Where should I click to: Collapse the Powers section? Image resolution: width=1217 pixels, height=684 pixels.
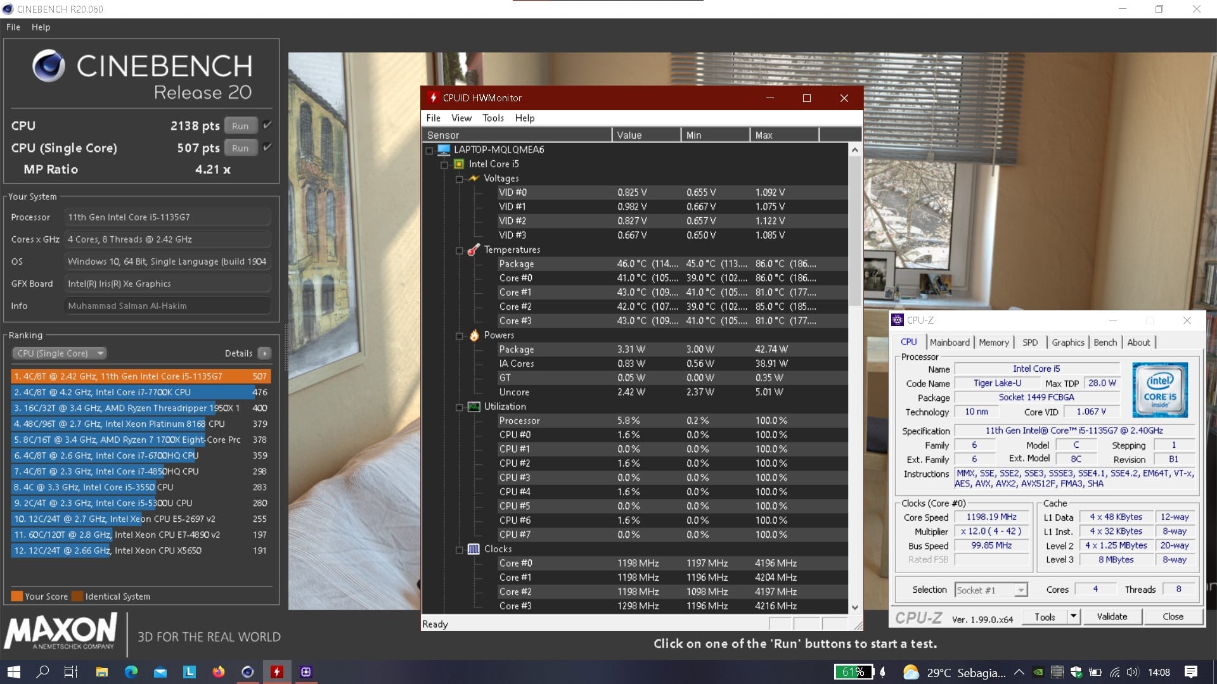click(x=460, y=336)
